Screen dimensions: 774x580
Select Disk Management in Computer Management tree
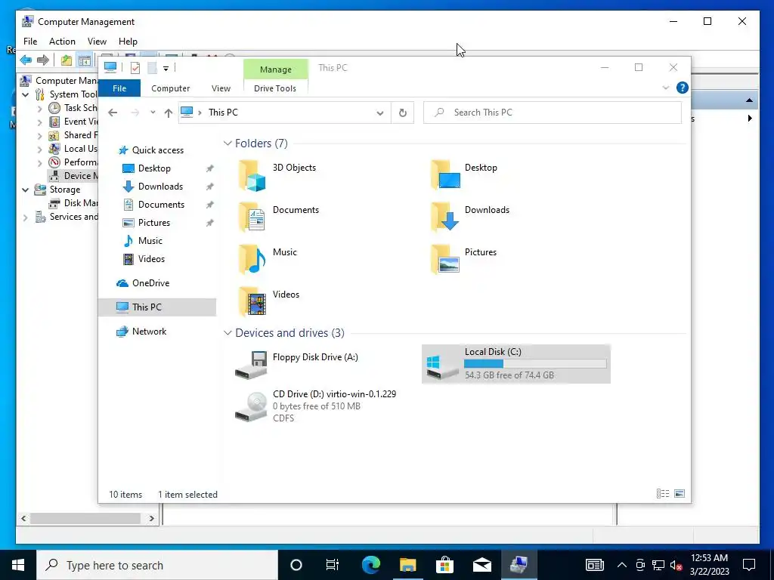click(73, 203)
